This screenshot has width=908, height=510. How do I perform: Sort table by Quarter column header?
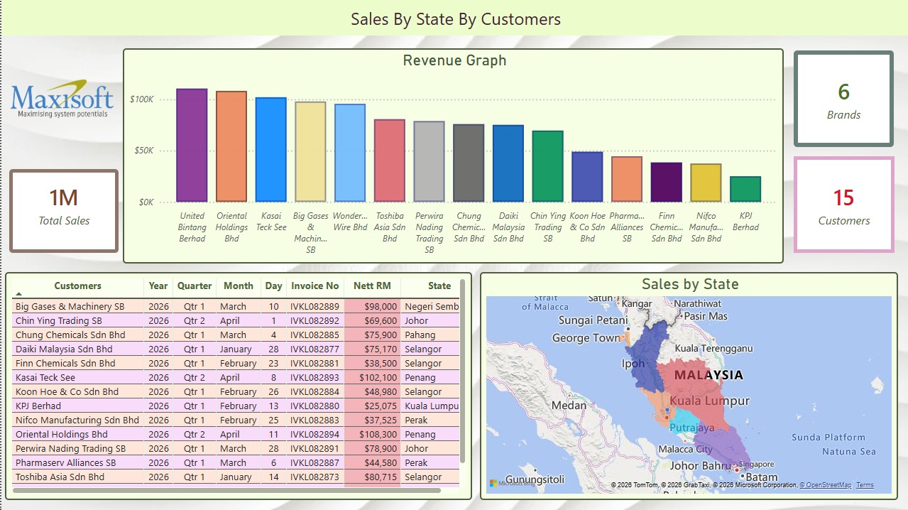[195, 286]
